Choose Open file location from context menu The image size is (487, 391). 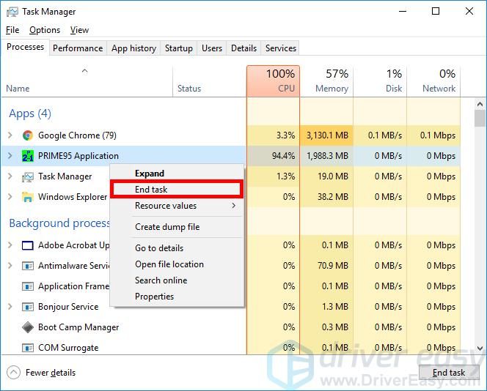(x=169, y=264)
